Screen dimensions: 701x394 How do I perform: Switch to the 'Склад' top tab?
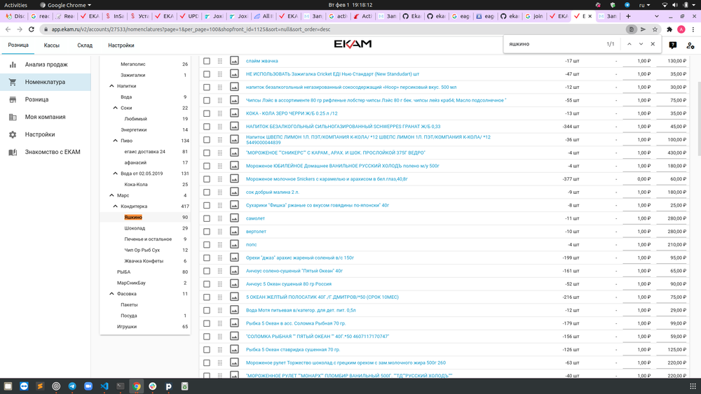(85, 45)
